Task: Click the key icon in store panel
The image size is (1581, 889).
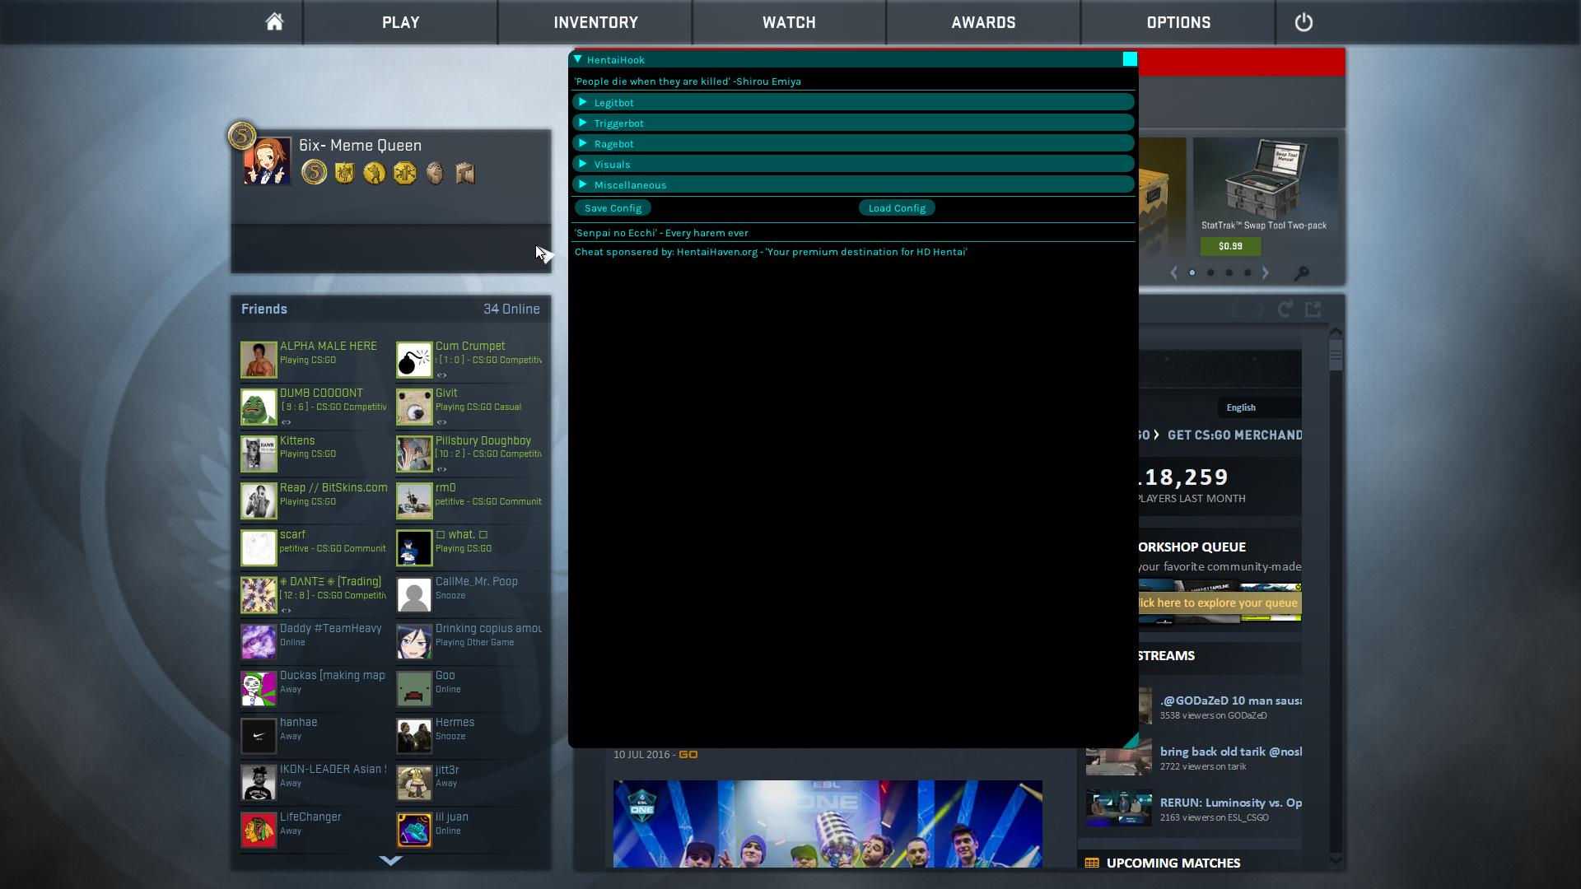Action: click(1301, 273)
